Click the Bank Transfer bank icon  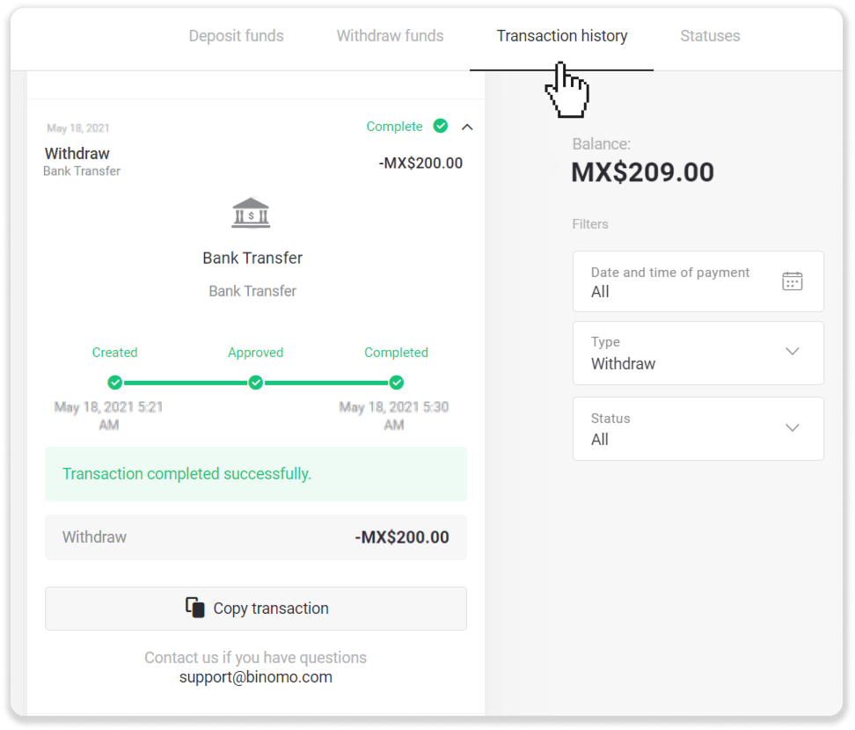coord(252,211)
